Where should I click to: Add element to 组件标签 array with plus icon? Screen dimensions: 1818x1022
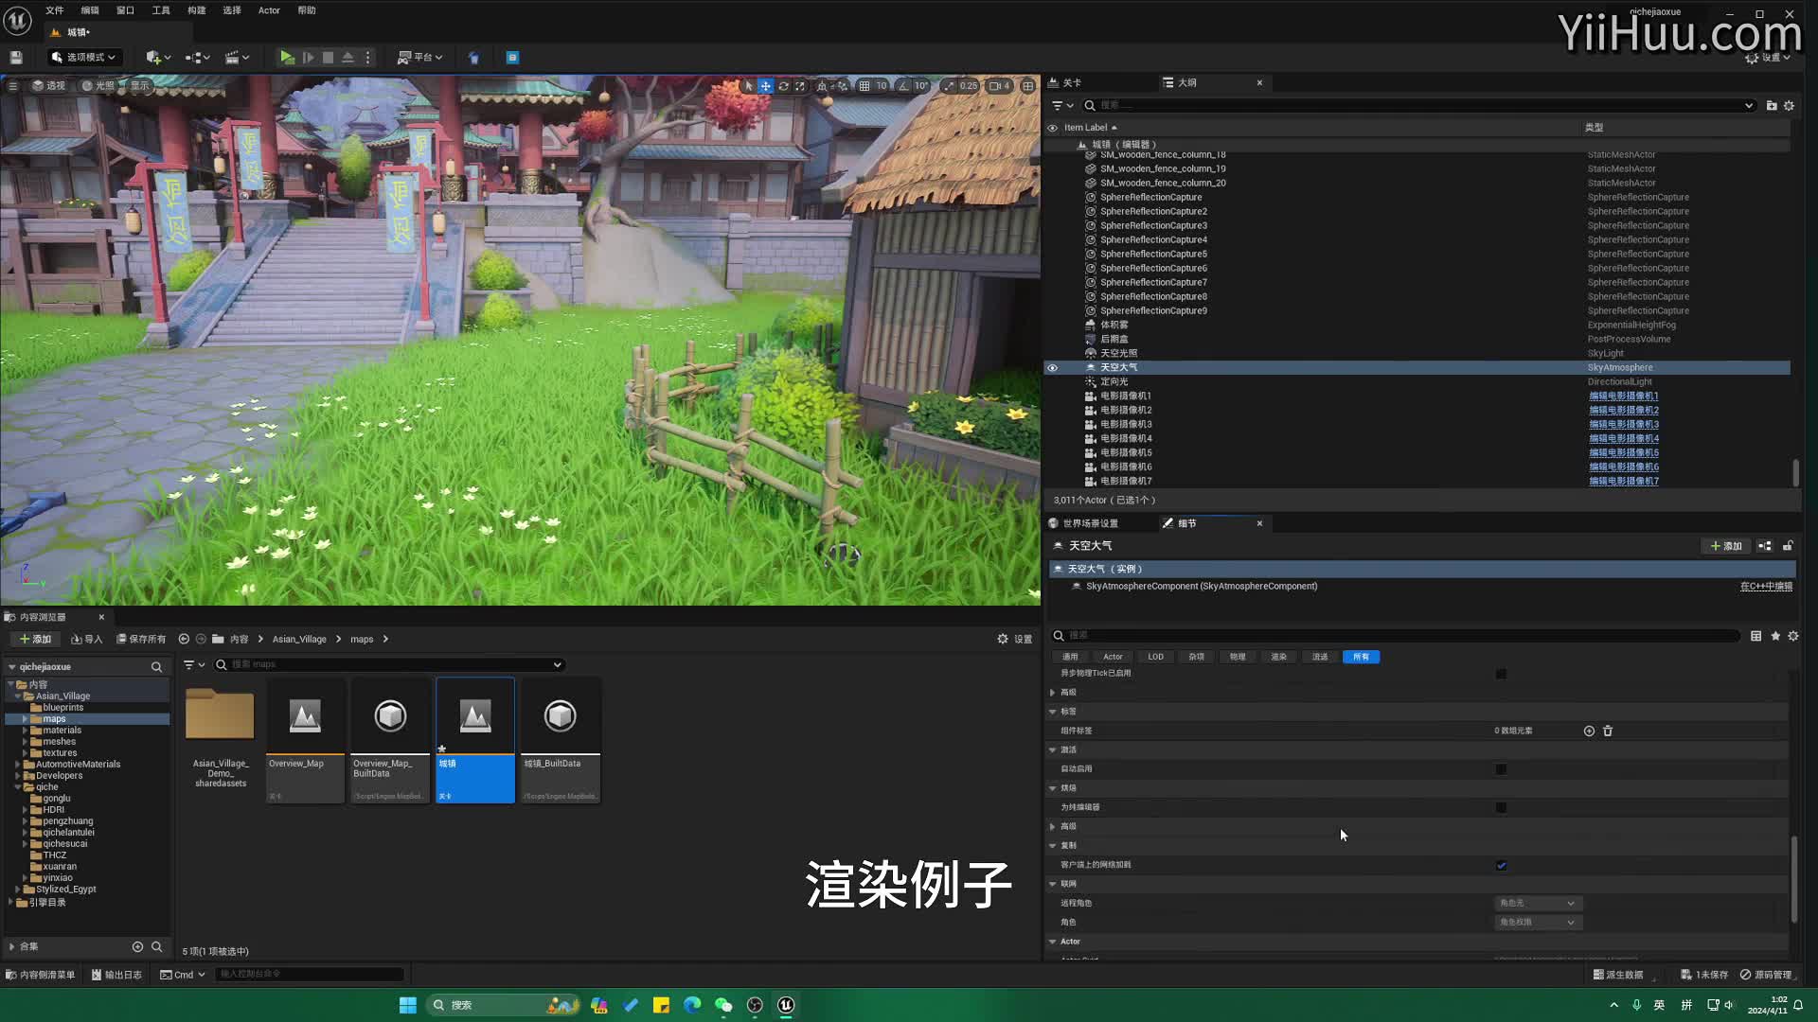coord(1589,731)
